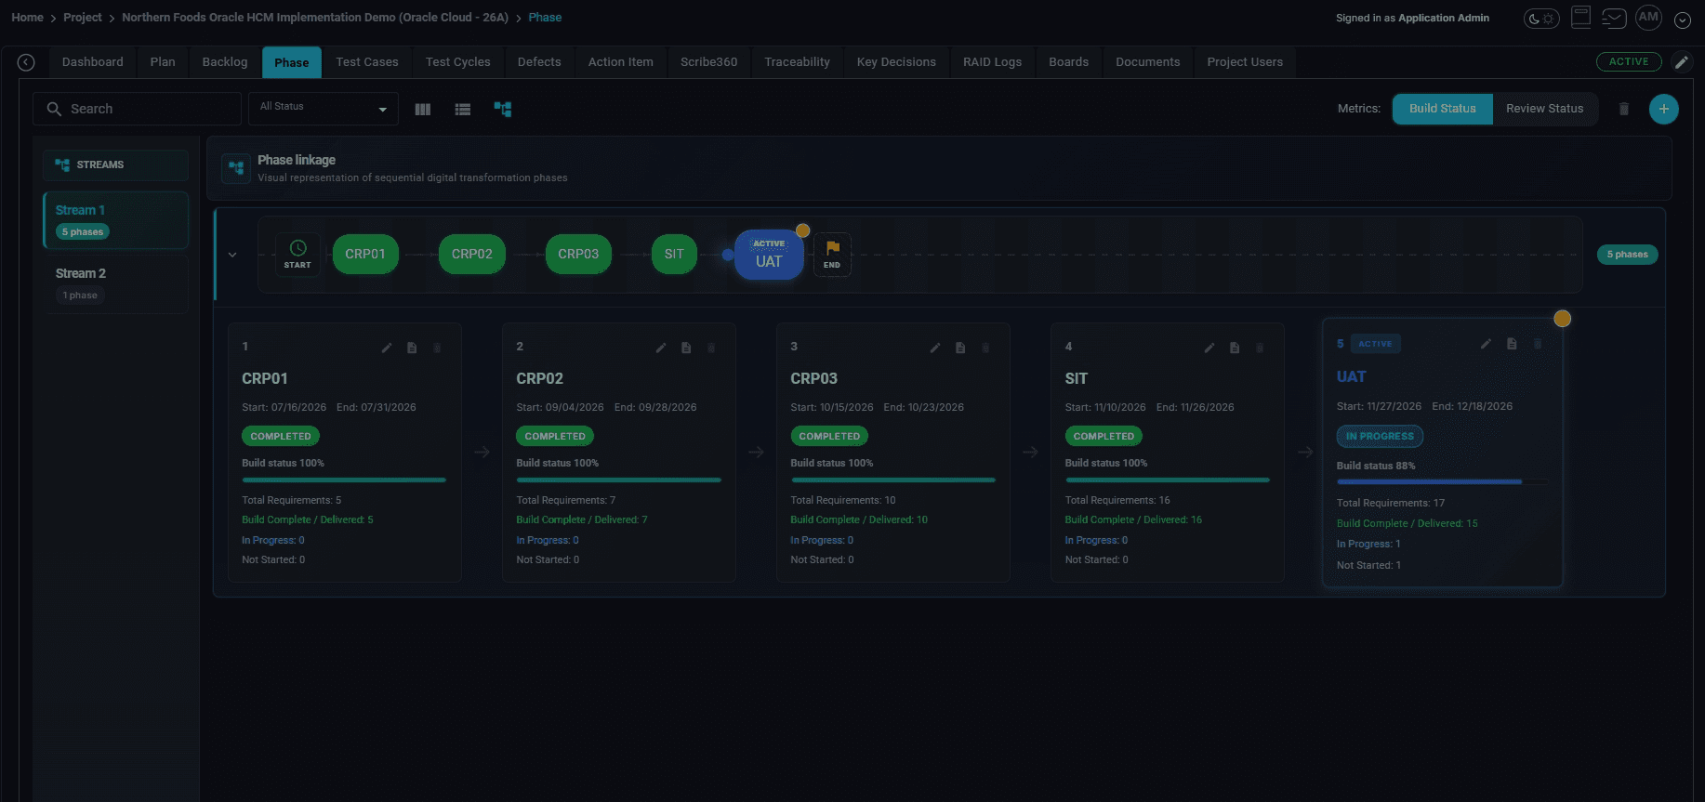Image resolution: width=1705 pixels, height=802 pixels.
Task: Delete UAT card via trash icon
Action: tap(1538, 344)
